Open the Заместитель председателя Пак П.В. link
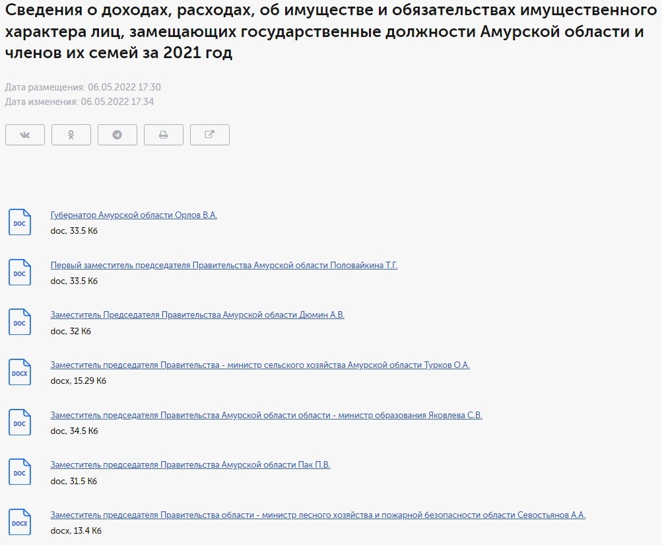The width and height of the screenshot is (662, 545). [190, 464]
